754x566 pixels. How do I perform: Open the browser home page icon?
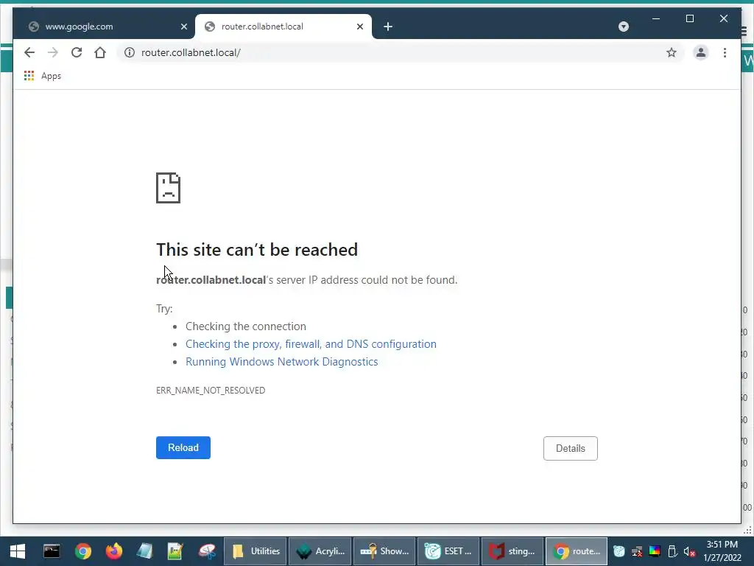(x=100, y=52)
